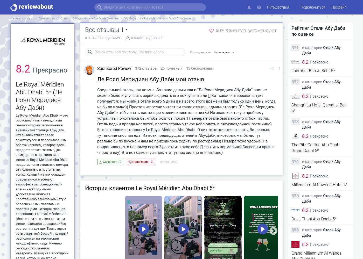
Task: Open 'Профайл' in top navigation
Action: tap(339, 7)
